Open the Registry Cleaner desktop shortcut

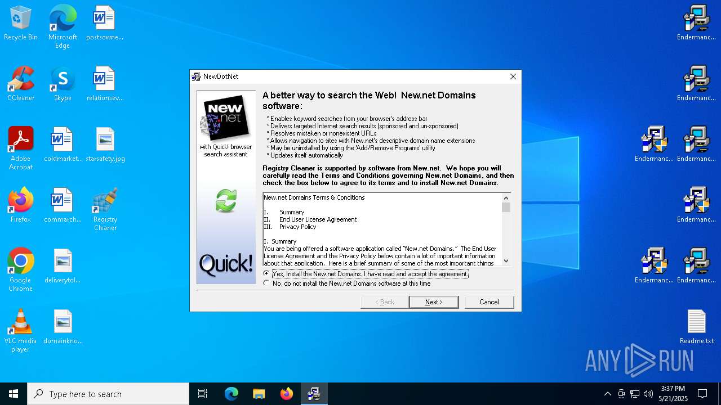(x=105, y=209)
